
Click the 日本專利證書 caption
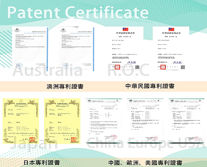click(42, 163)
